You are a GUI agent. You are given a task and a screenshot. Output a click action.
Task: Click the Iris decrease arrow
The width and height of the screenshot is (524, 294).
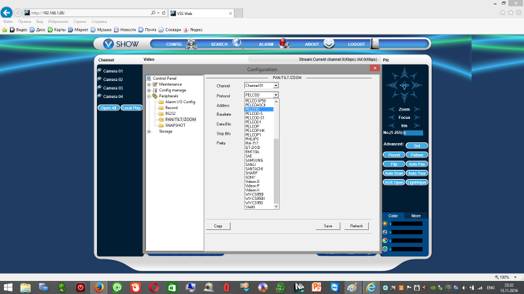tap(391, 125)
